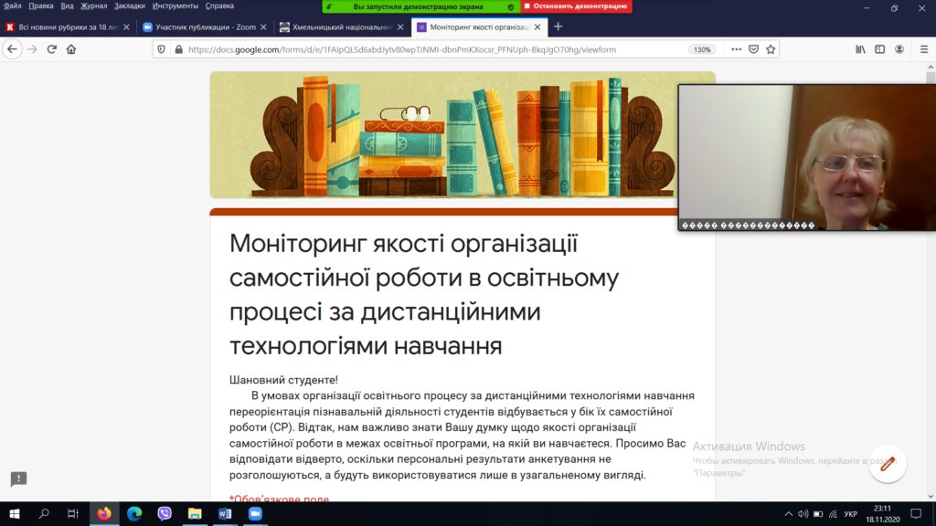Open the Инструменты menu
Screen dimensions: 936x526
click(175, 5)
